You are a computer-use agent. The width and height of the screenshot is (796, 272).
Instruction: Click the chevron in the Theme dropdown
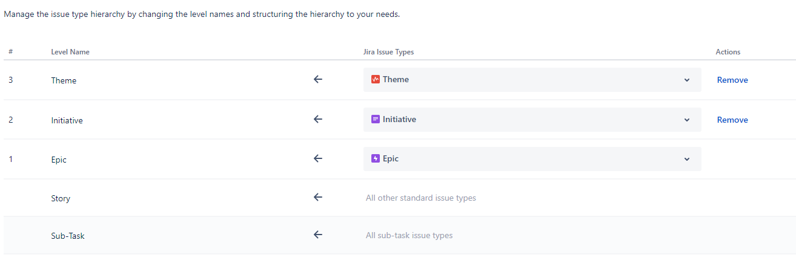pyautogui.click(x=686, y=80)
